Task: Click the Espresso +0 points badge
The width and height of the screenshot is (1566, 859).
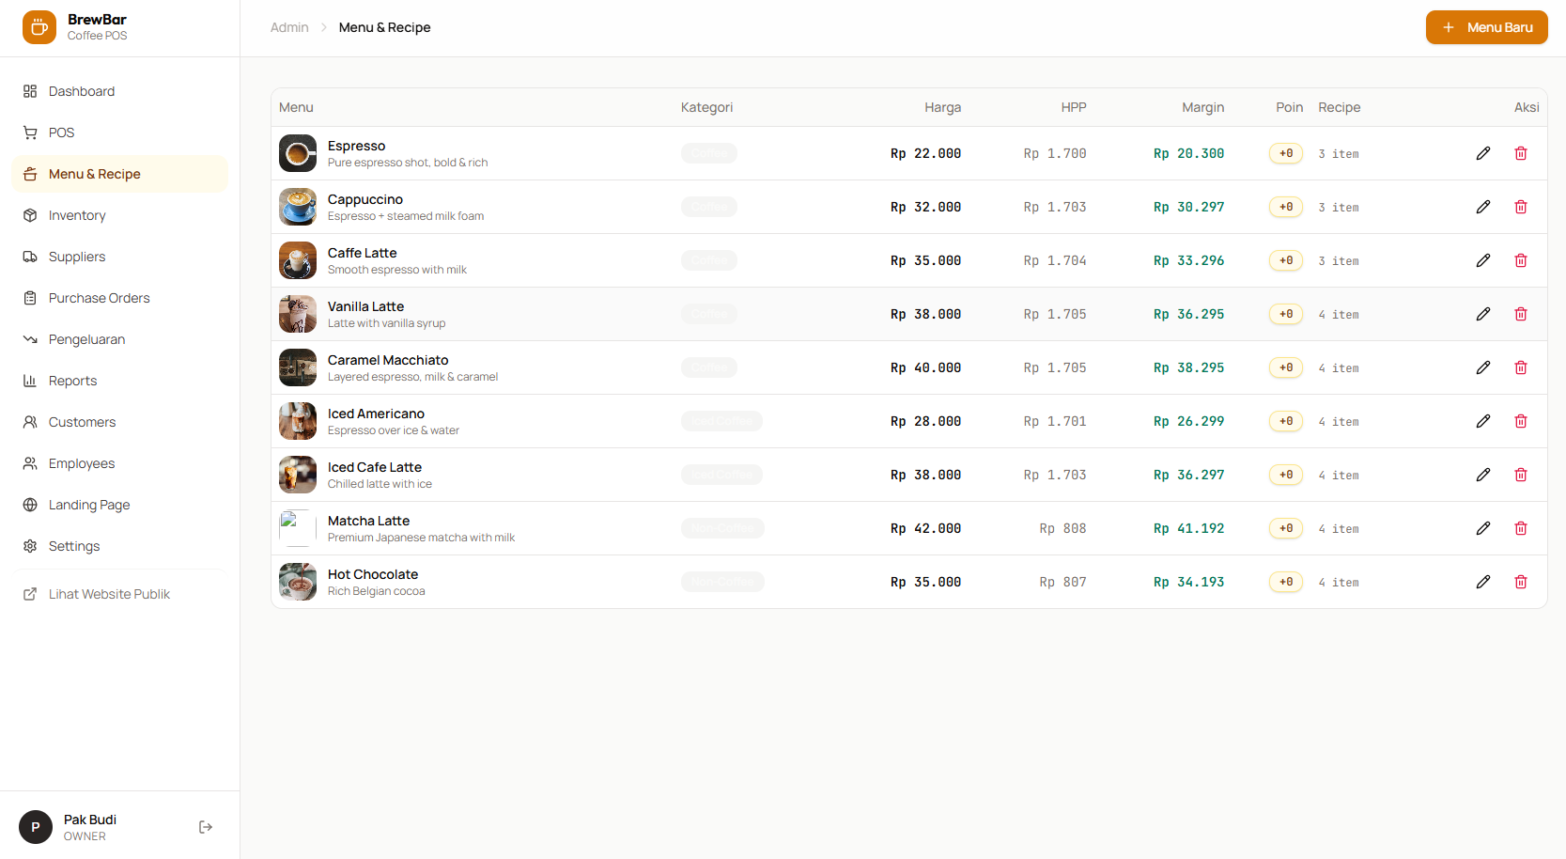Action: tap(1286, 153)
